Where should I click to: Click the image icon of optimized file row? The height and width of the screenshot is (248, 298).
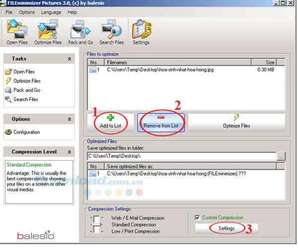[x=93, y=174]
